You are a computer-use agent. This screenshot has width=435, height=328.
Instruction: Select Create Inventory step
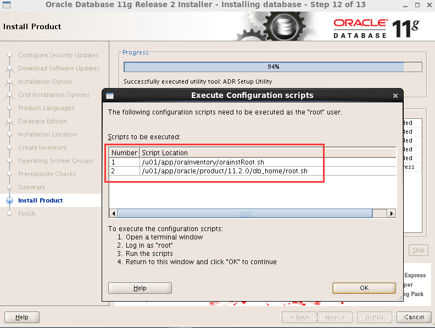coord(42,147)
